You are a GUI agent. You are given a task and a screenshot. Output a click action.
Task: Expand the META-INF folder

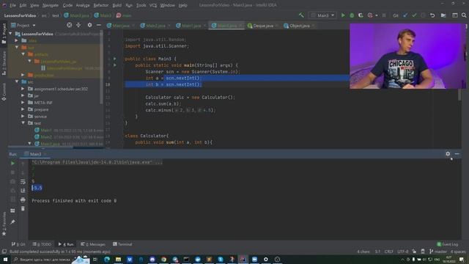coord(23,103)
